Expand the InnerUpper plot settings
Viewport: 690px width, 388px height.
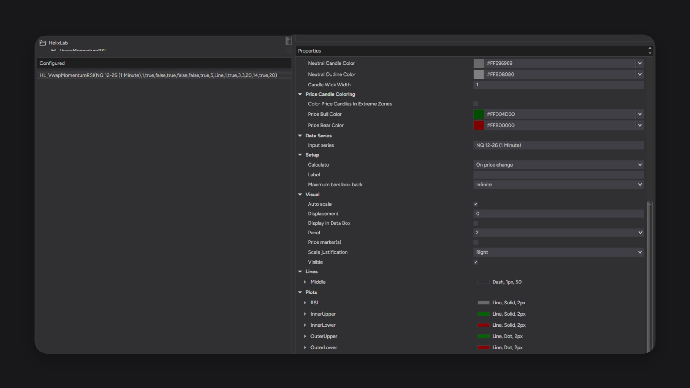305,314
